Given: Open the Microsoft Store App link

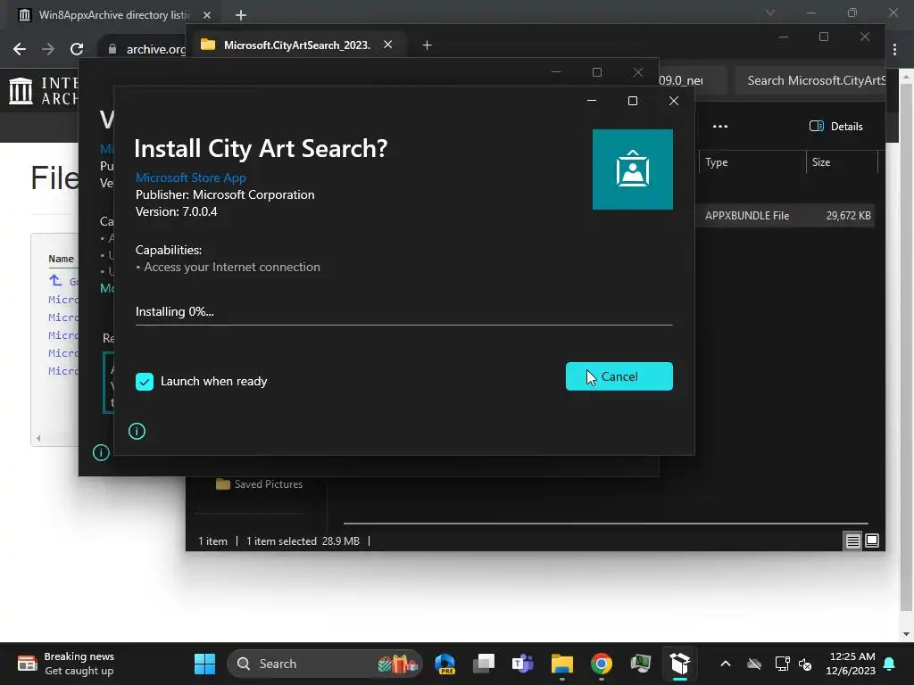Looking at the screenshot, I should (x=191, y=177).
